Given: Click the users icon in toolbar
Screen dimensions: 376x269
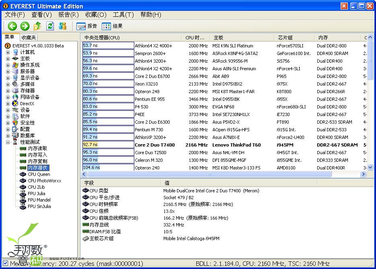Looking at the screenshot, I should (x=63, y=26).
